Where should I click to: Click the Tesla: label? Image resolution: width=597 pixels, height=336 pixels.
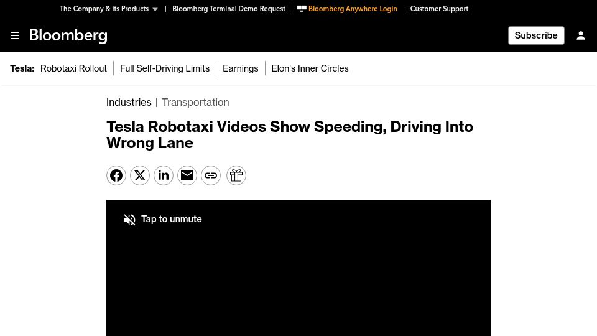(x=22, y=68)
